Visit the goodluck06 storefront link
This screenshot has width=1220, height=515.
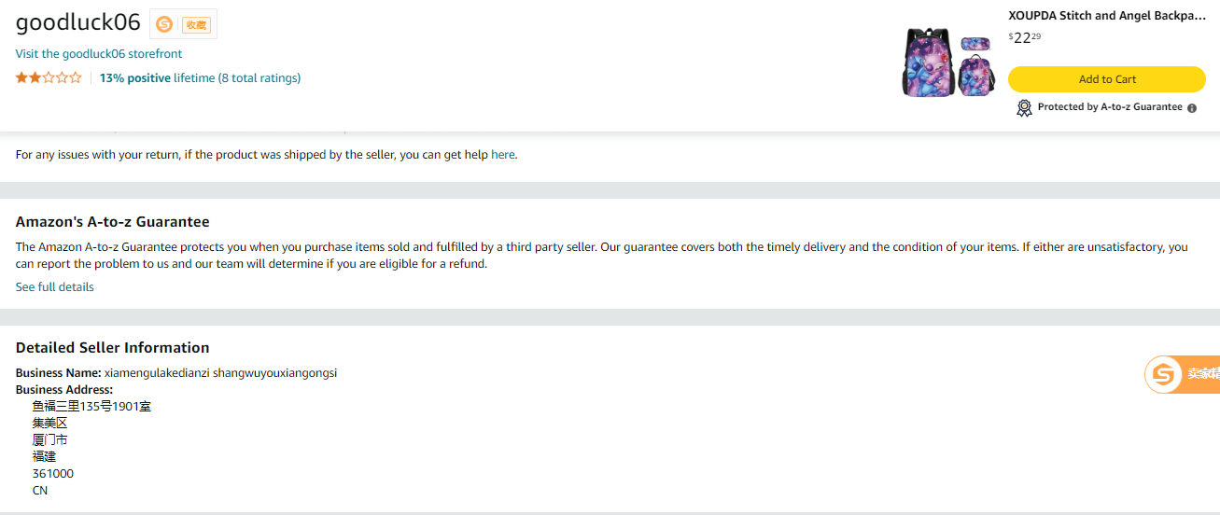(99, 54)
